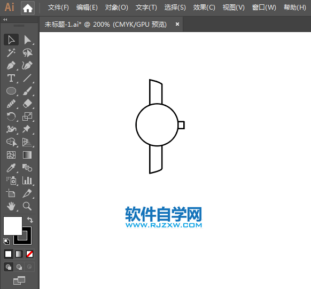Enable Draw Behind mode
The width and height of the screenshot is (311, 289).
19,267
